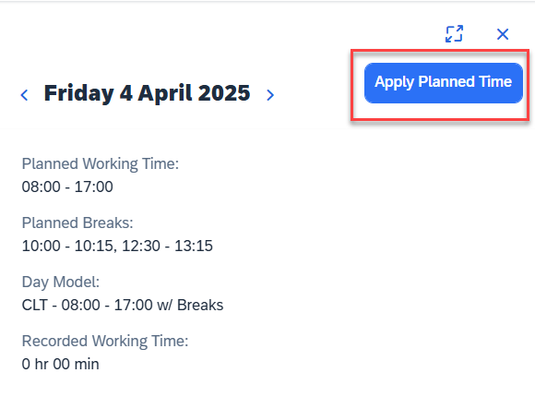The height and width of the screenshot is (397, 535).
Task: Click the word Breaks in the day model value
Action: (x=200, y=305)
